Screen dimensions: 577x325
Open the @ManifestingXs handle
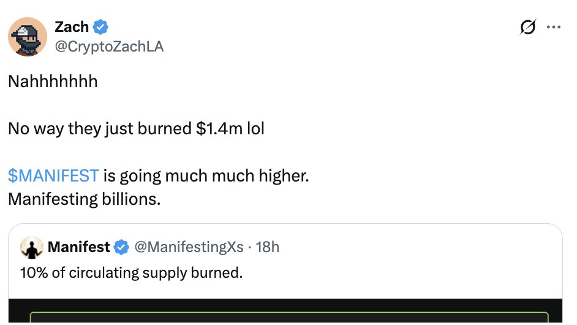coord(189,247)
